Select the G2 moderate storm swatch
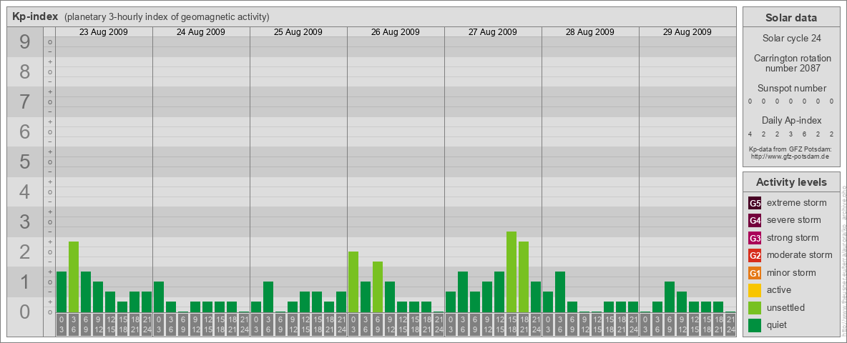The image size is (847, 343). (x=755, y=256)
